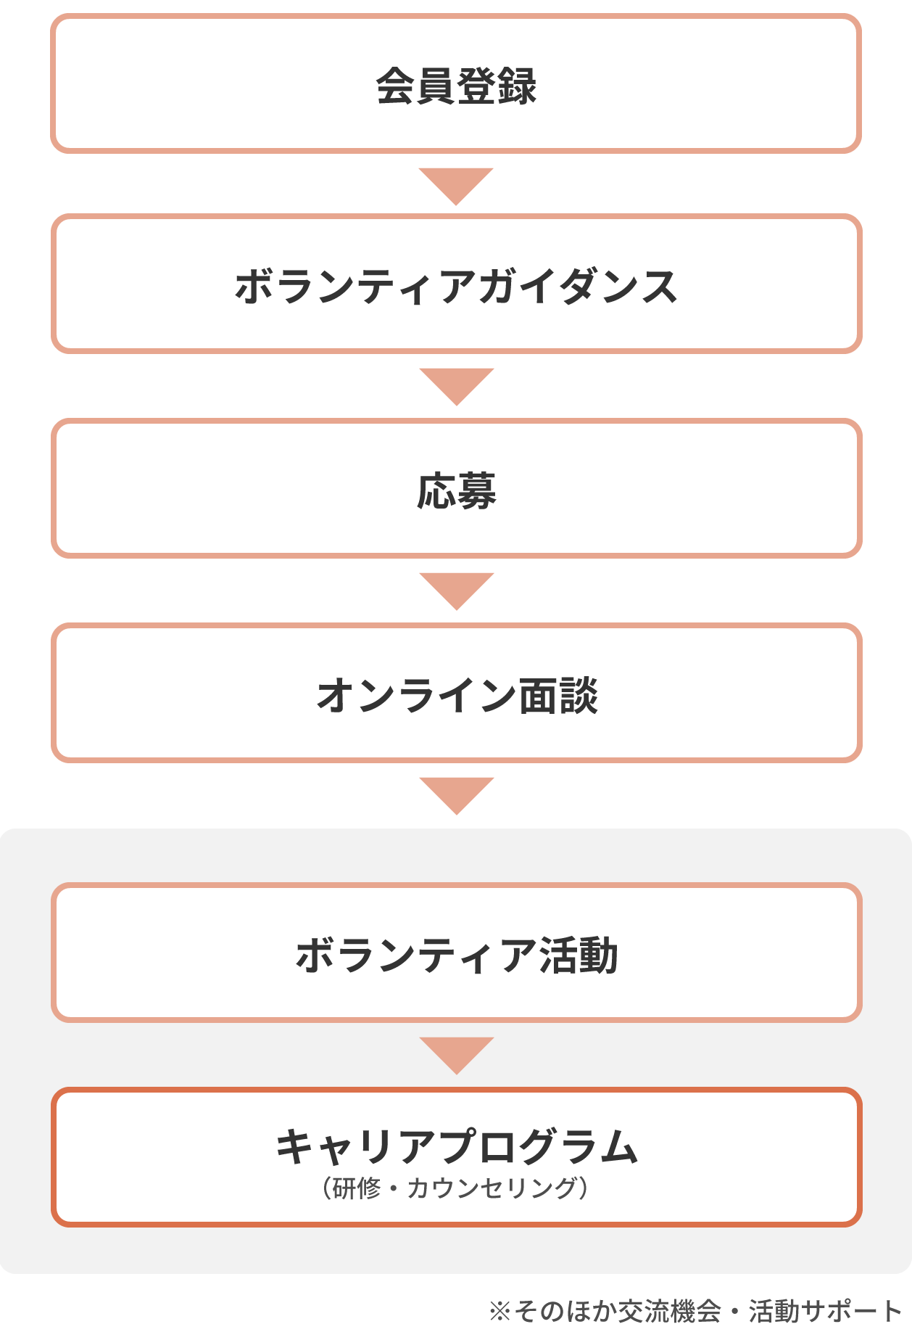Click the オンライン面談 step box
This screenshot has height=1332, width=912.
[x=456, y=693]
